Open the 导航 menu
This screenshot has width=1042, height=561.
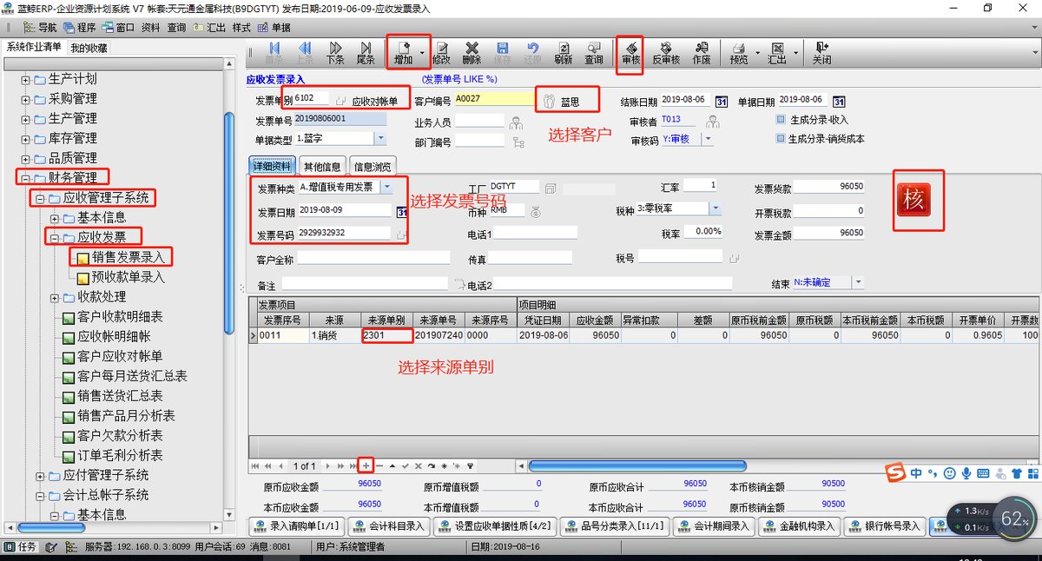41,28
